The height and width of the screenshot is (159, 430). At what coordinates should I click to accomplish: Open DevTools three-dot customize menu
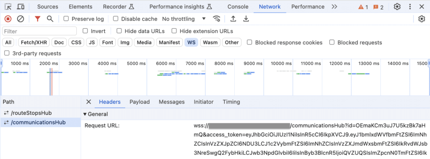410,7
